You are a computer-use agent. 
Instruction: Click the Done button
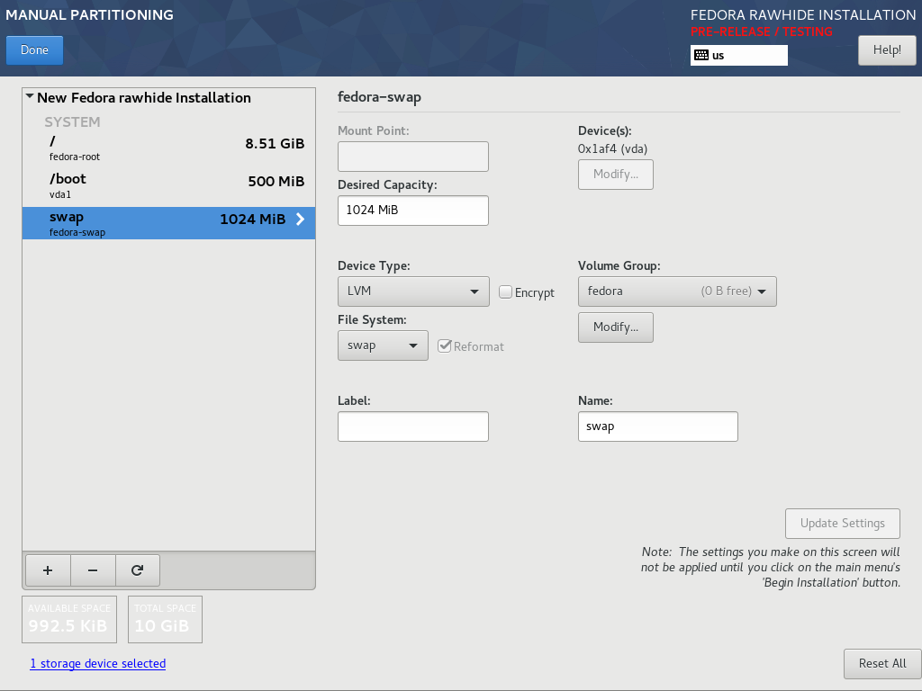click(x=35, y=50)
